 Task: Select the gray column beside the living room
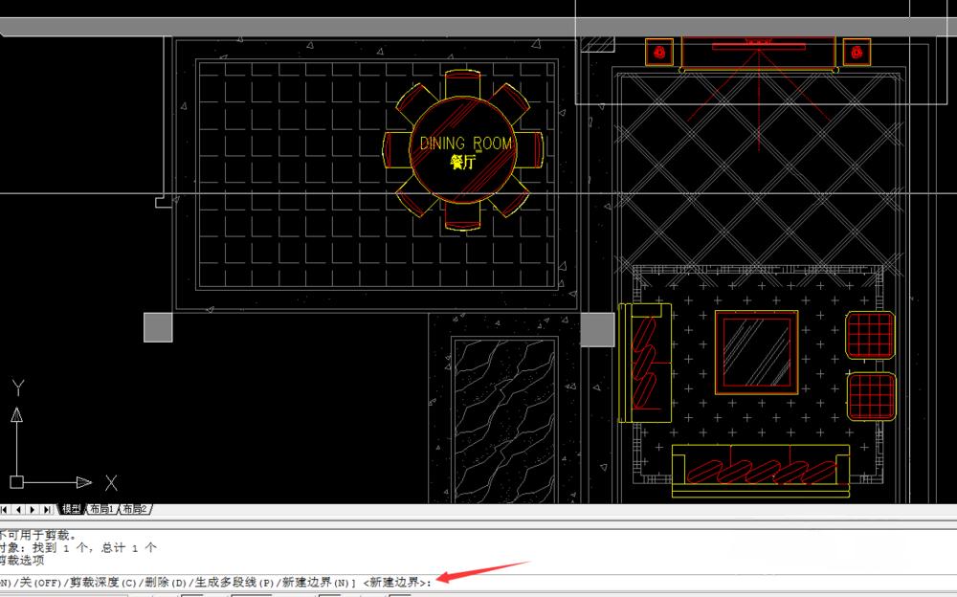[x=597, y=330]
